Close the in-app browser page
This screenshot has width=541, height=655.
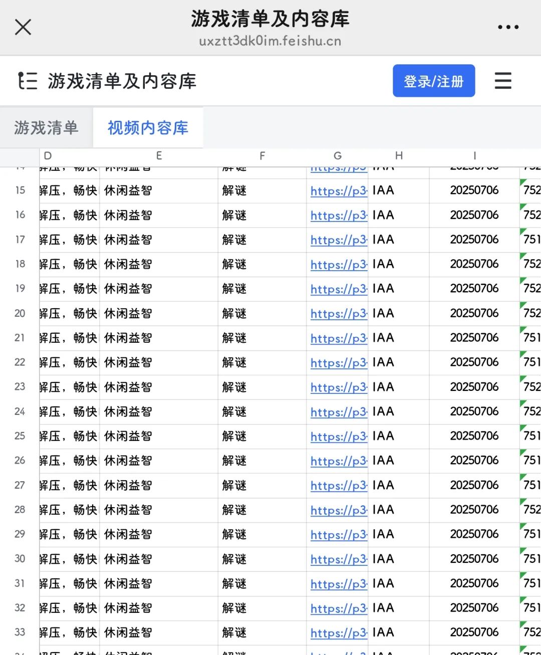23,27
